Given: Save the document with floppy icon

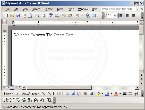Looking at the screenshot, I should 18,15.
